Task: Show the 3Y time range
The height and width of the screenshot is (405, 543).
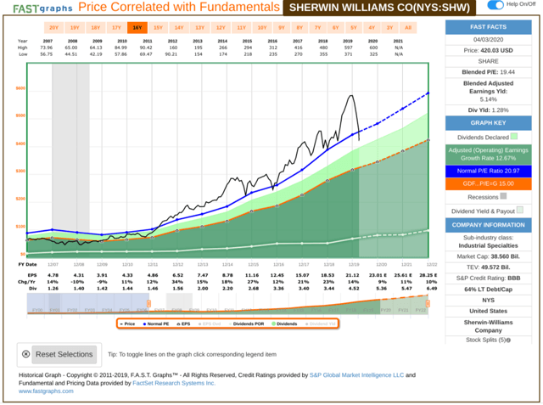Action: (389, 28)
